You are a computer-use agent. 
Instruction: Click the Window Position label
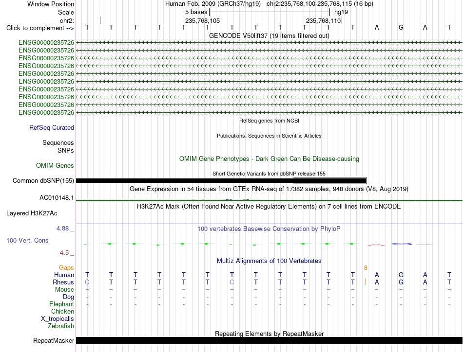click(51, 4)
